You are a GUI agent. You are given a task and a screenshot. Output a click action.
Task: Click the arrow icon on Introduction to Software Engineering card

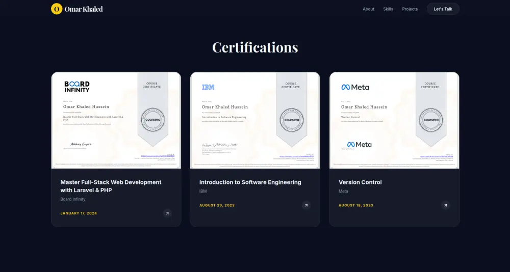pyautogui.click(x=306, y=205)
